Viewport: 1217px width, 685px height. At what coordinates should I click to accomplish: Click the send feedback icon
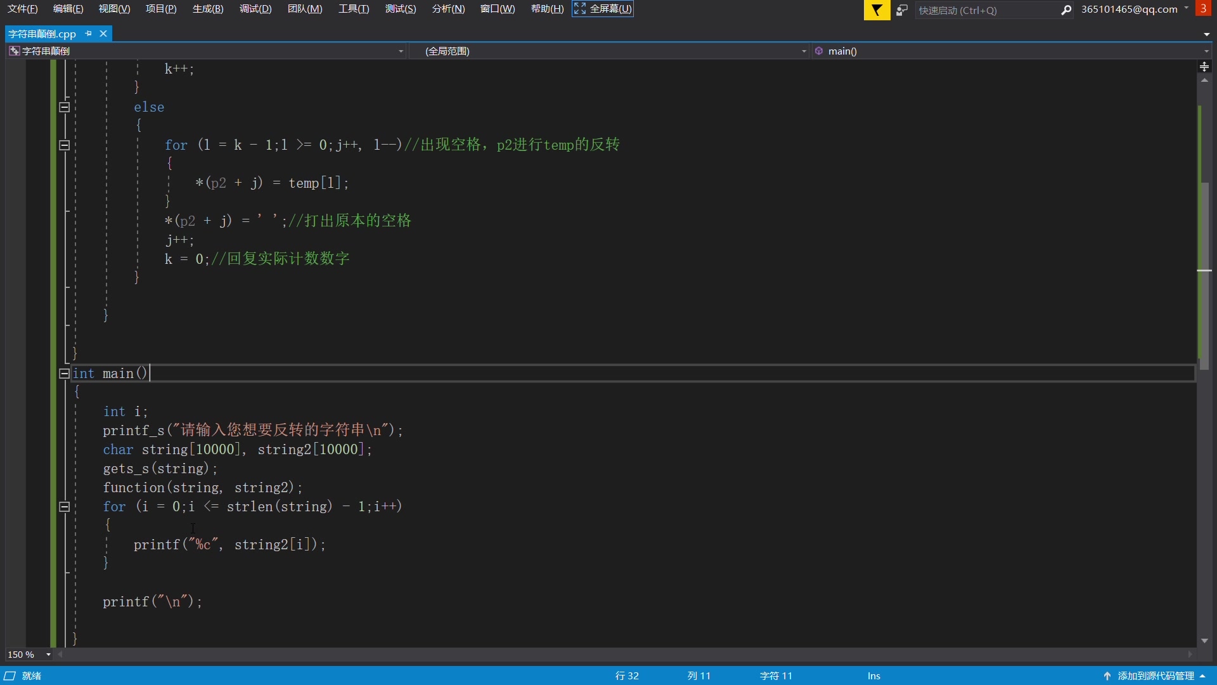[x=902, y=10]
